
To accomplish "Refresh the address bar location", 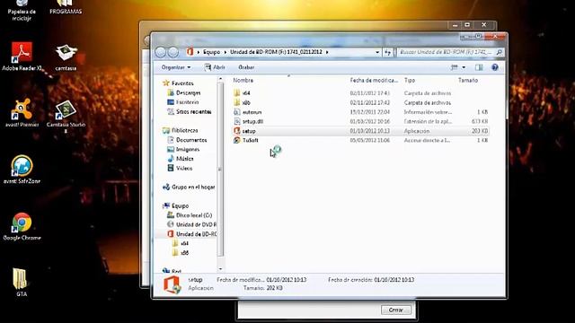I will point(387,52).
